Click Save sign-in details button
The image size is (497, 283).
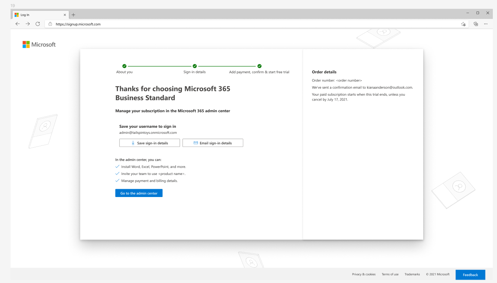(x=150, y=143)
